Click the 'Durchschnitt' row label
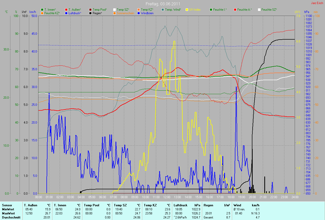 coord(11,217)
